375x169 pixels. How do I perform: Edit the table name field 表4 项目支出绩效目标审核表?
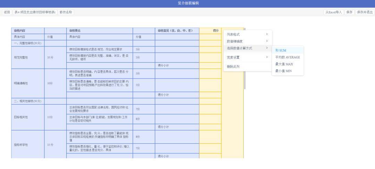pos(35,12)
